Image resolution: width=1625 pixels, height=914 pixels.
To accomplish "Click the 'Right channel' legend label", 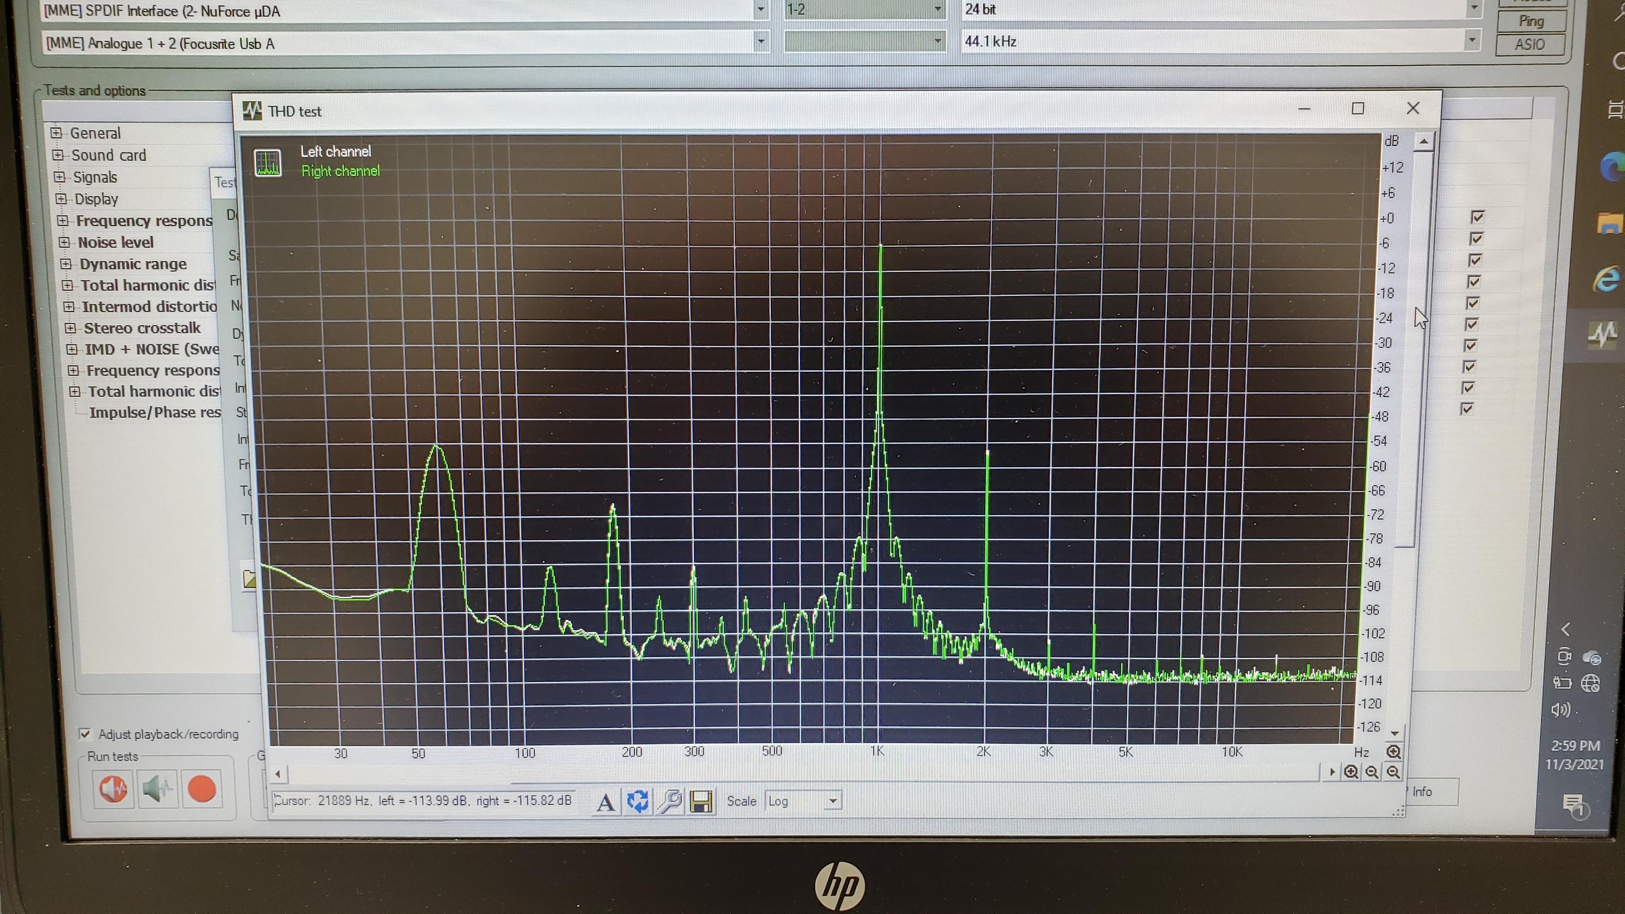I will tap(341, 171).
